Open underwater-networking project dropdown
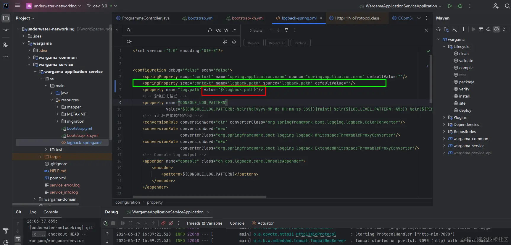The image size is (511, 245). [x=54, y=6]
